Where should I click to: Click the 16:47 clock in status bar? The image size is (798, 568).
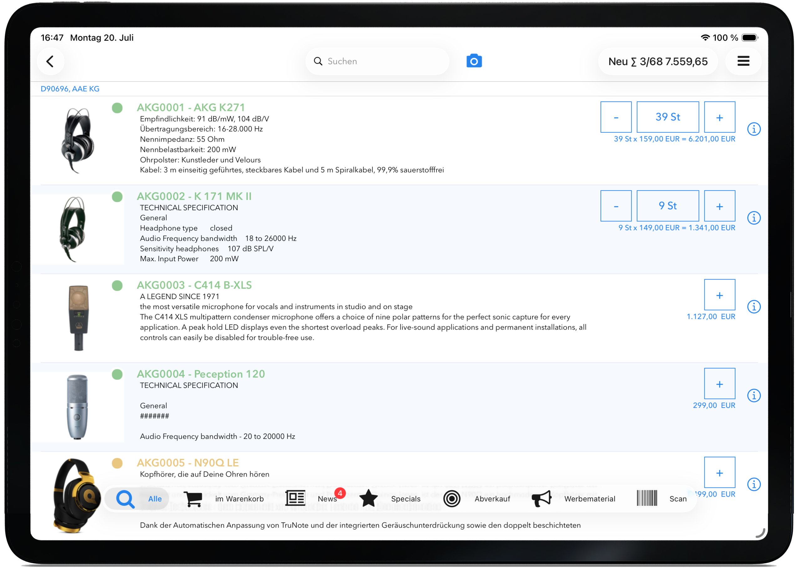click(x=52, y=38)
